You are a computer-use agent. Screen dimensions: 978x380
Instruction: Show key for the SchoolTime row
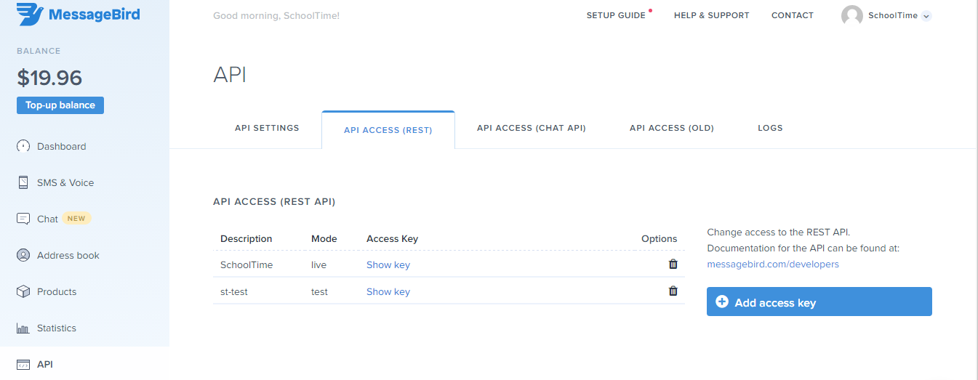click(x=388, y=265)
